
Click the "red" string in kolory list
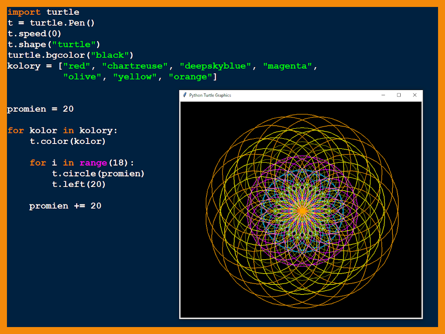click(x=76, y=66)
